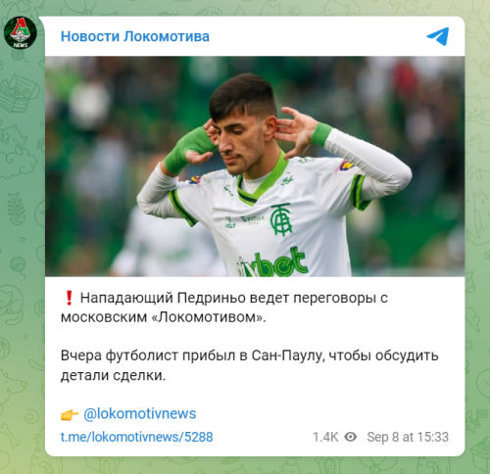Click the Telegram paper plane icon
490x474 pixels.
pos(438,36)
